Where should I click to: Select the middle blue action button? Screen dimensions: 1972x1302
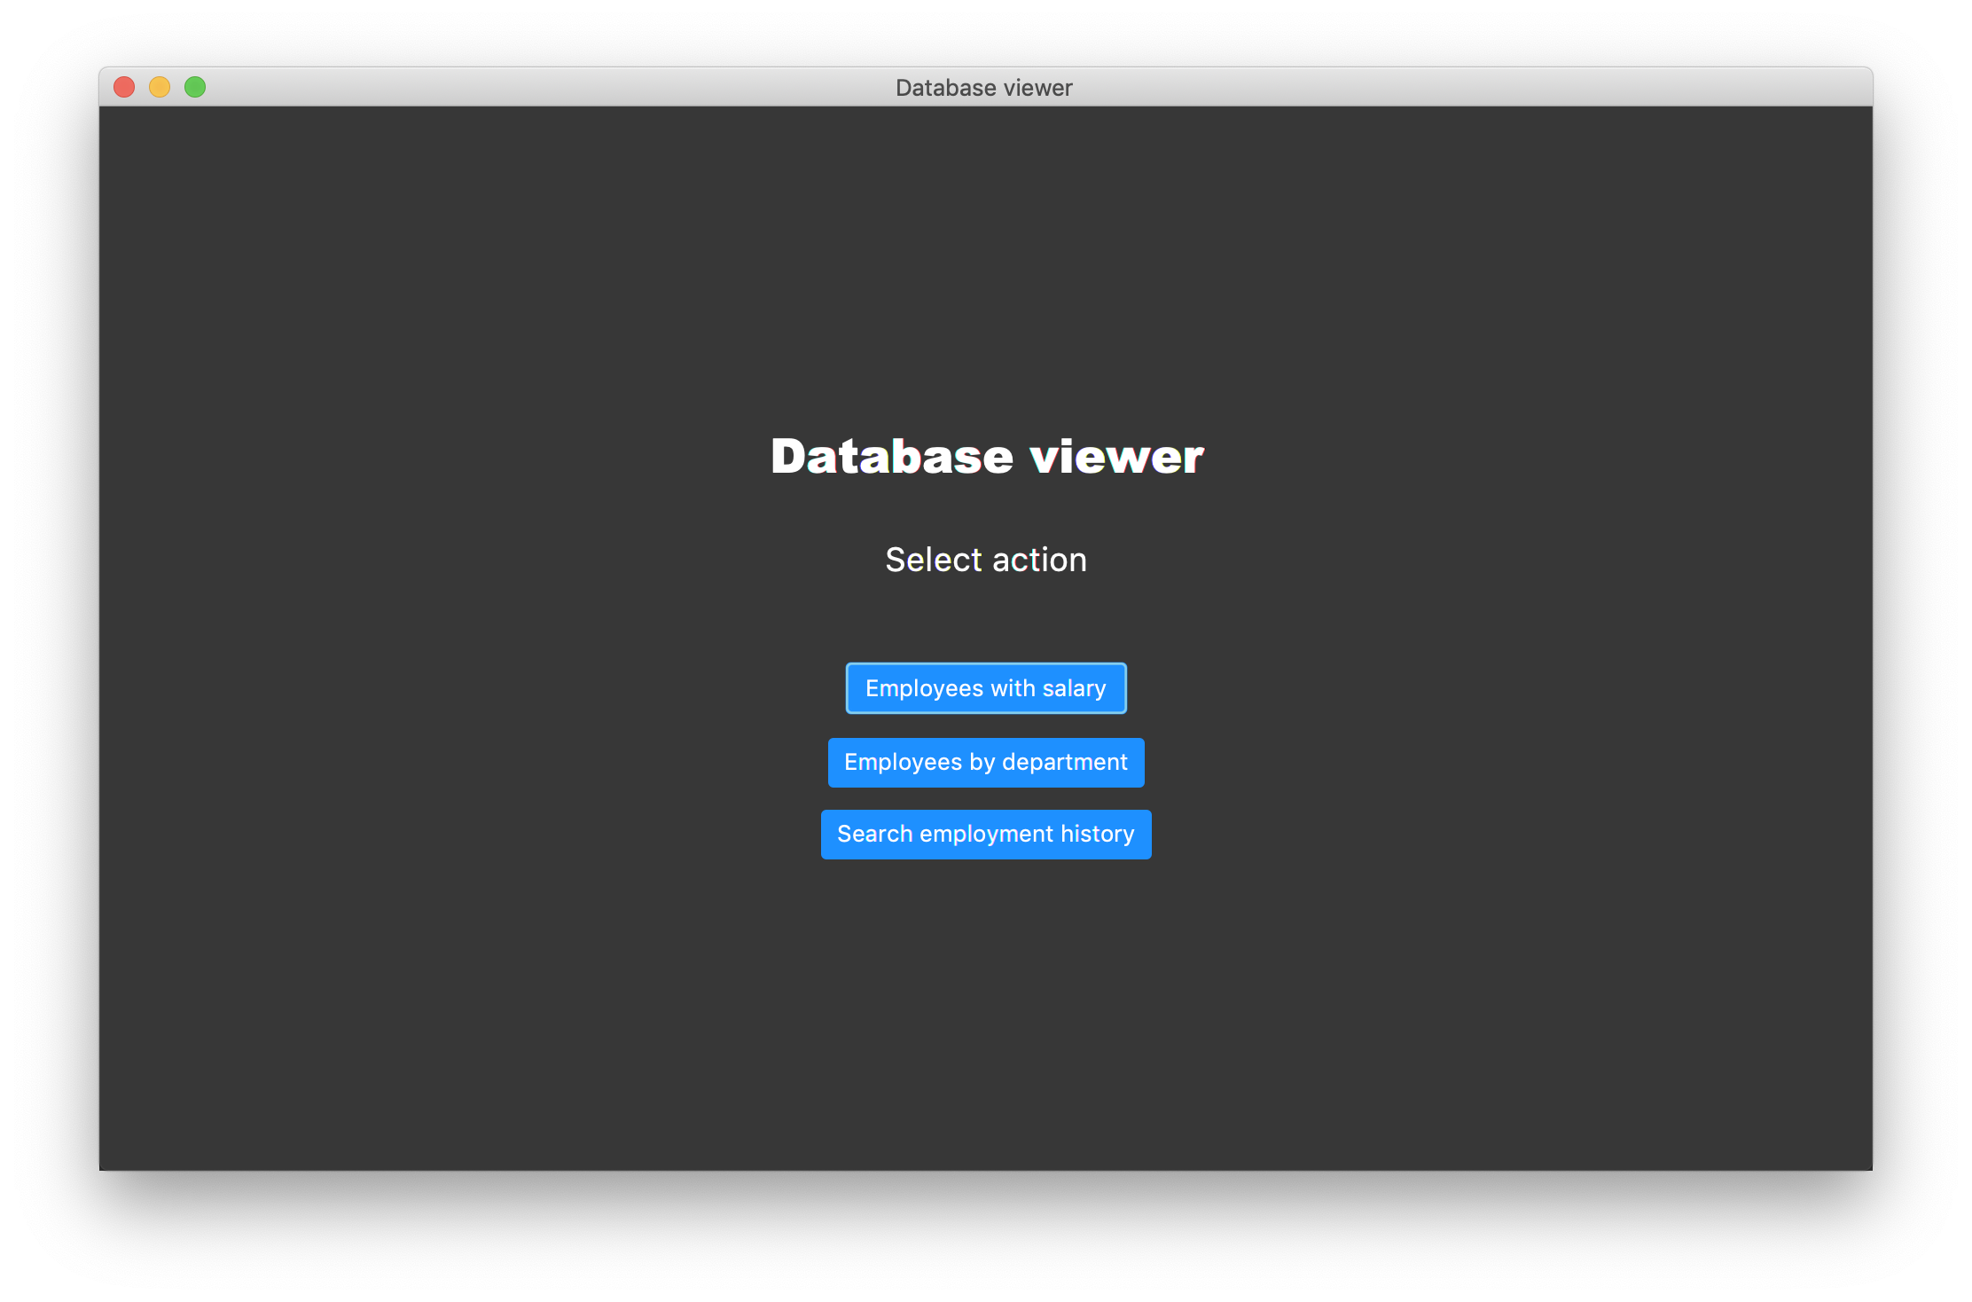click(x=985, y=762)
